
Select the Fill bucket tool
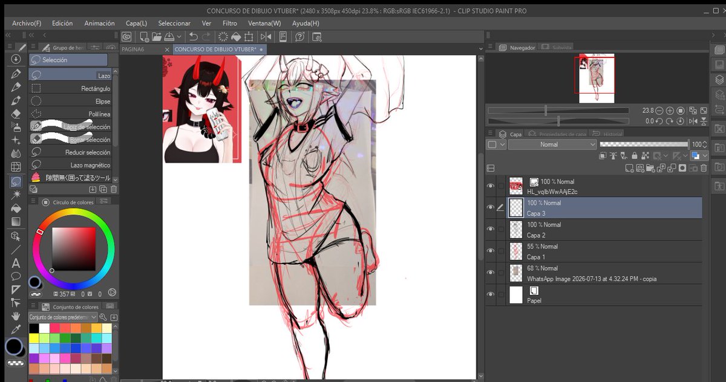coord(16,208)
